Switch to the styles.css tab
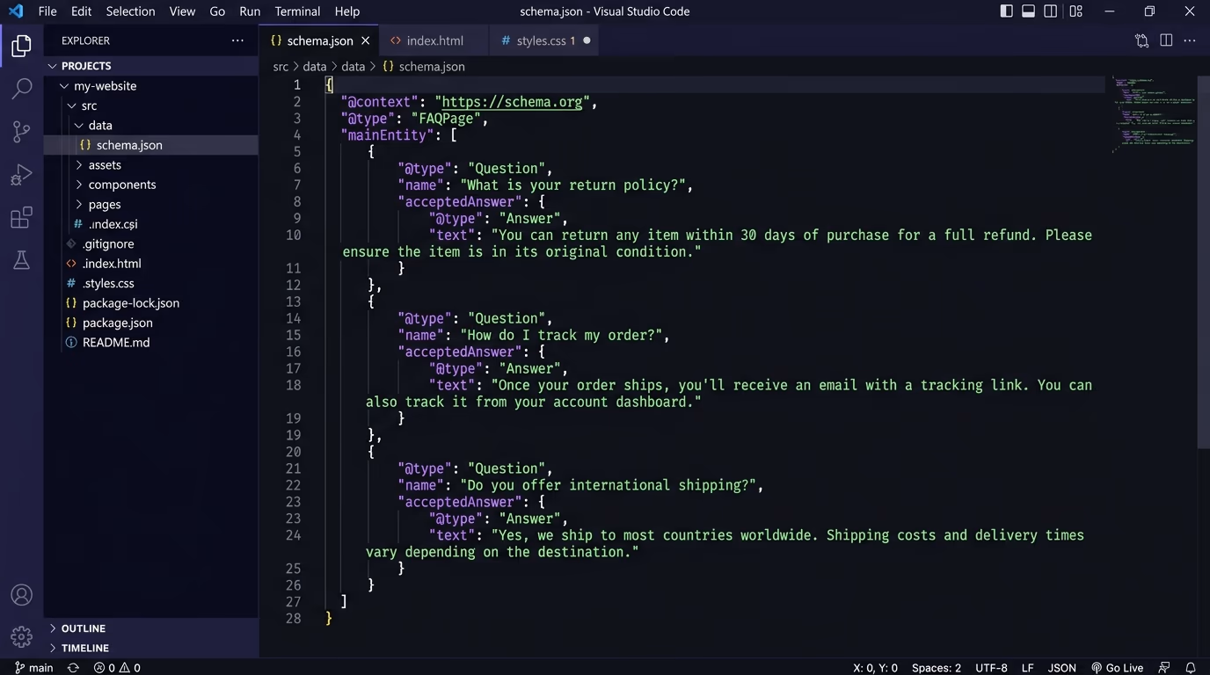1210x675 pixels. 544,40
